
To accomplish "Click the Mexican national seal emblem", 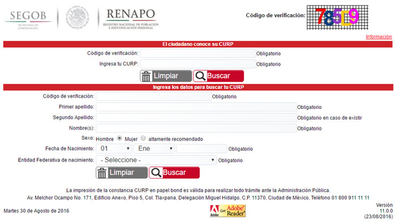I will pyautogui.click(x=78, y=18).
